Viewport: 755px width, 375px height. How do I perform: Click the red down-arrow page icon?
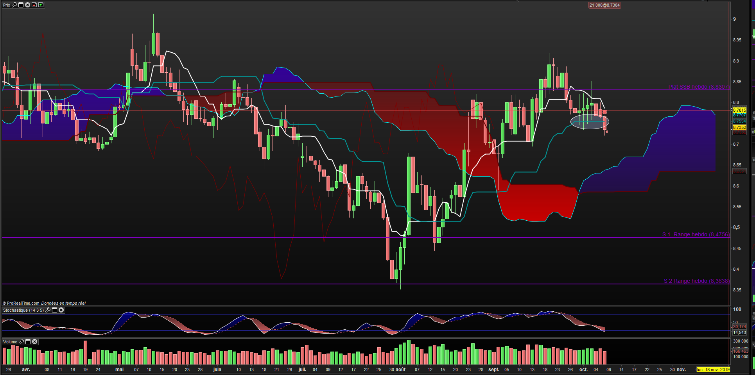(34, 5)
